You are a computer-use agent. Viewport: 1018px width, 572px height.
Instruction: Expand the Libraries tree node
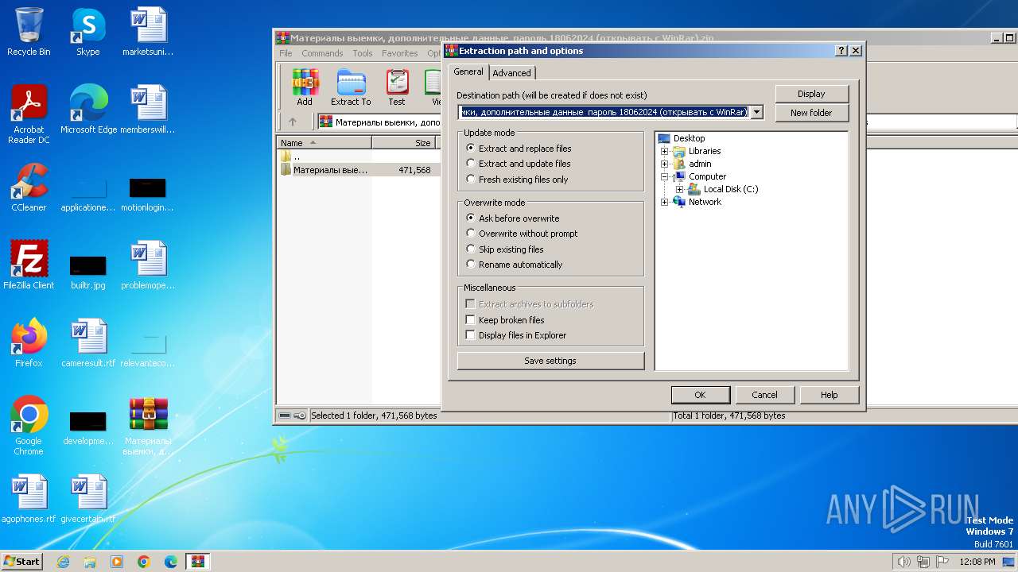665,151
